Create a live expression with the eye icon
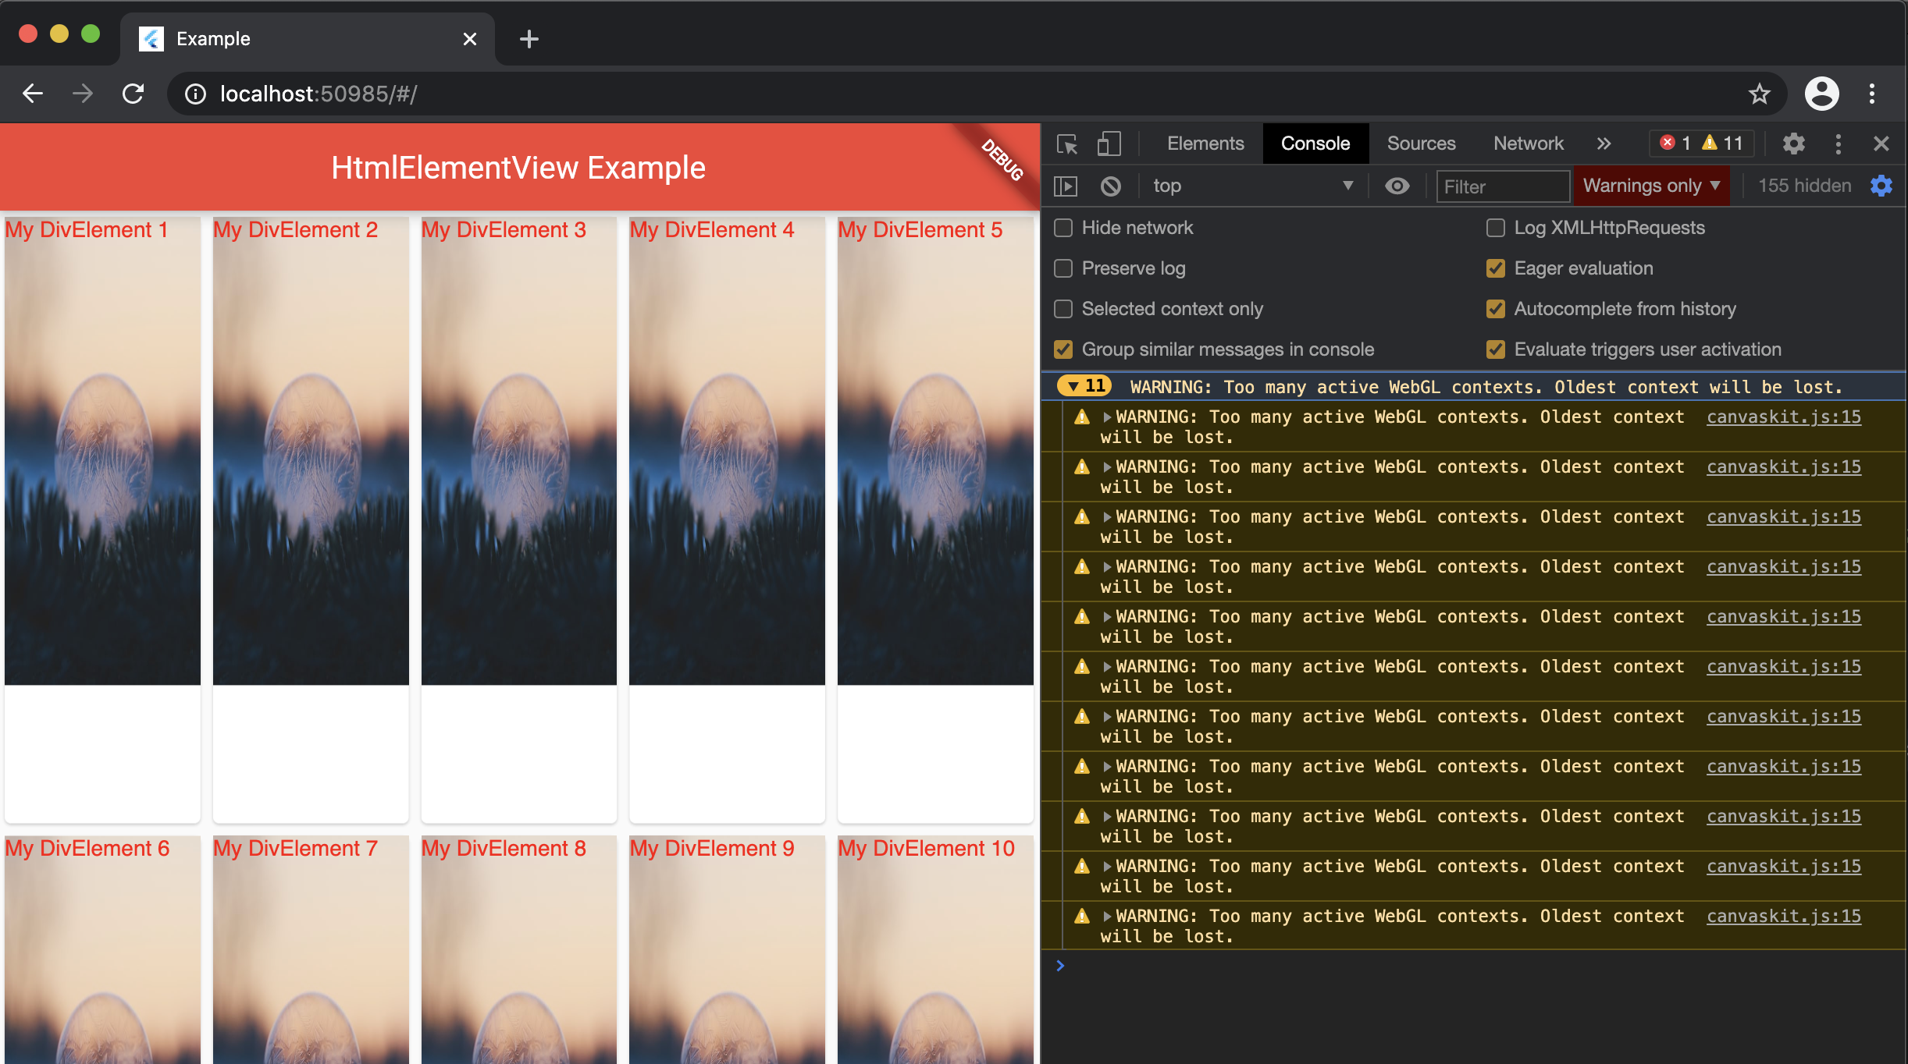 [x=1397, y=186]
